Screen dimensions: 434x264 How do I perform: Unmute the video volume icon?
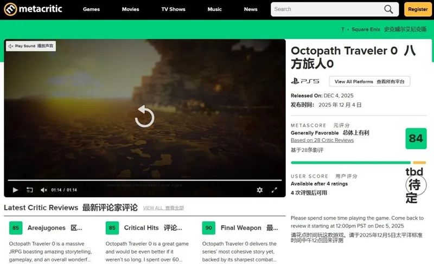point(44,190)
